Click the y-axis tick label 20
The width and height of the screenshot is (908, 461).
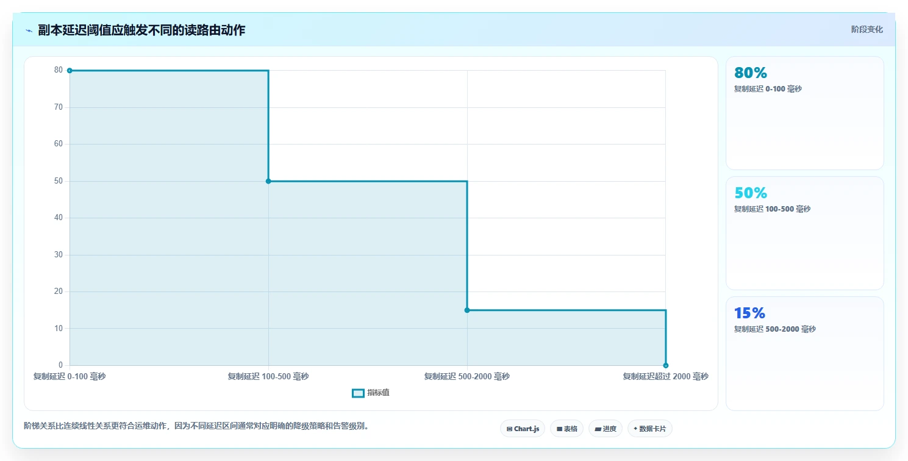pyautogui.click(x=59, y=291)
